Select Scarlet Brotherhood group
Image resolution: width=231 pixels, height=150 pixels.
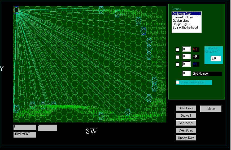click(186, 28)
